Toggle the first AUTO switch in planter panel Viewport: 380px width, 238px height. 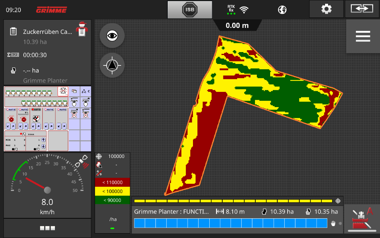tap(11, 110)
